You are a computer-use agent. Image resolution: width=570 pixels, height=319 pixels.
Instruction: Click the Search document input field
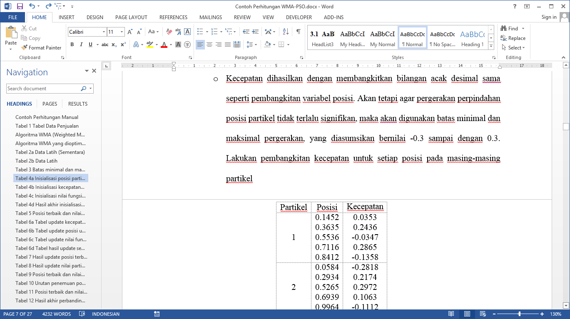pos(43,89)
